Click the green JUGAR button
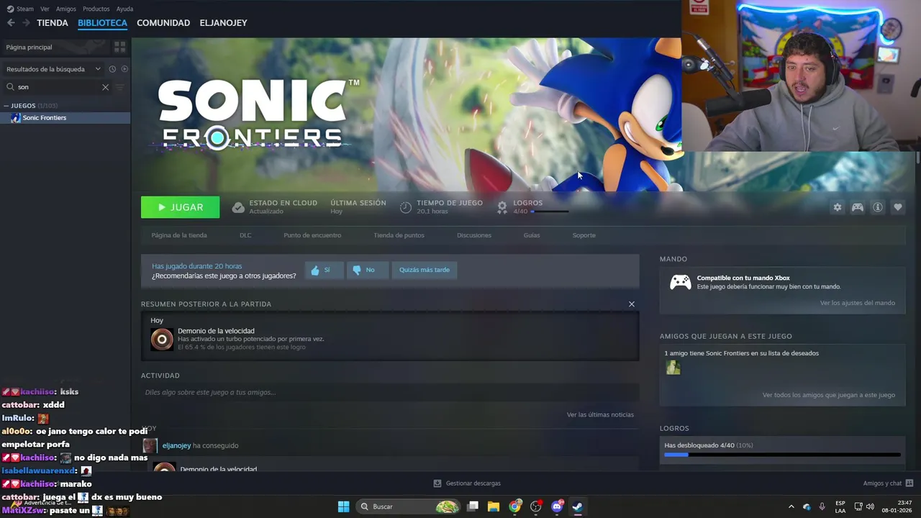Image resolution: width=921 pixels, height=518 pixels. click(180, 207)
